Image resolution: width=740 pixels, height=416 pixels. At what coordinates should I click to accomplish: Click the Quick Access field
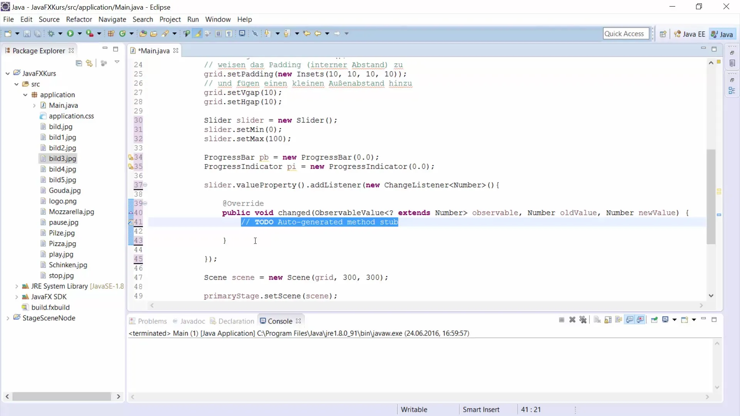click(625, 34)
